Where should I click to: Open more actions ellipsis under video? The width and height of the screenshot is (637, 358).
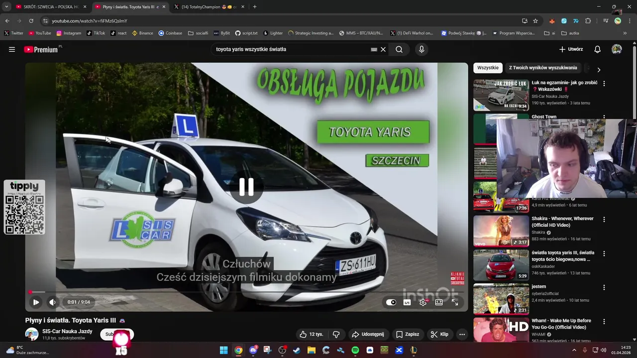coord(462,334)
